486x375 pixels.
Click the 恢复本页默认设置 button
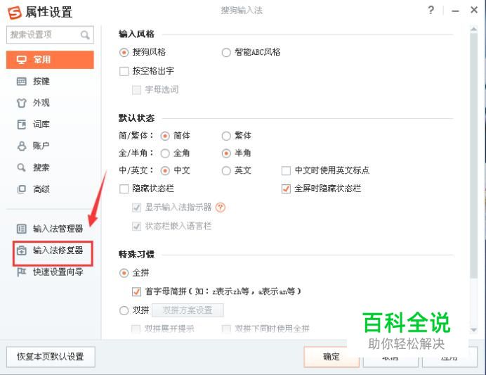click(51, 357)
